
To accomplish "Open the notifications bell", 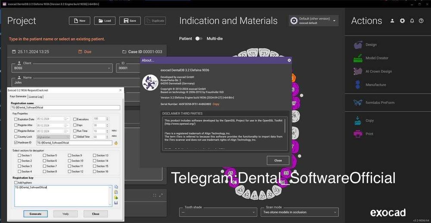I will [412, 21].
